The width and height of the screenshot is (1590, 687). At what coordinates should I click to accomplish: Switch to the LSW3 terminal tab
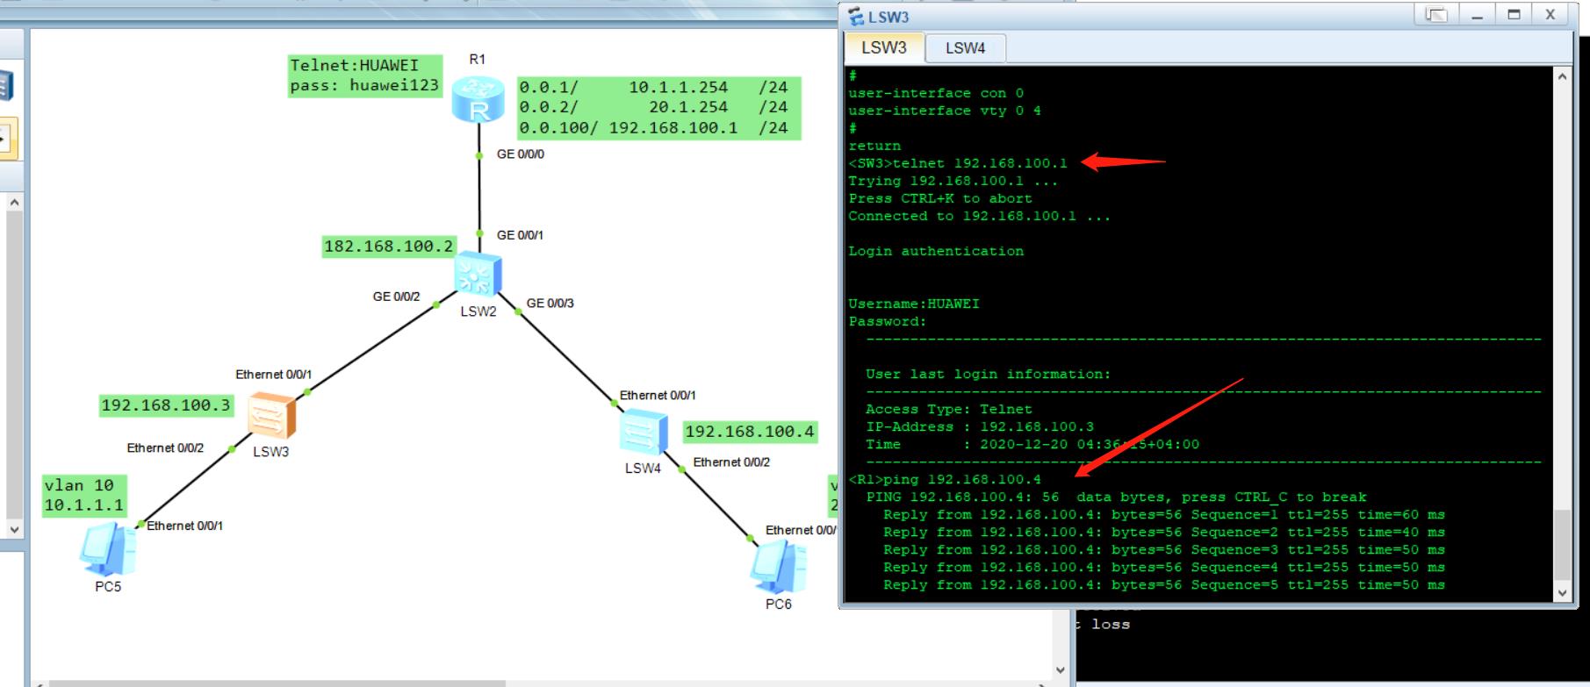(883, 47)
